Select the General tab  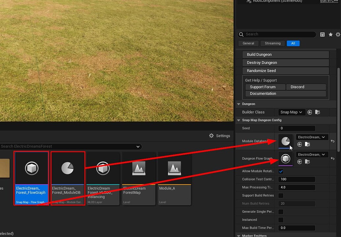(248, 43)
